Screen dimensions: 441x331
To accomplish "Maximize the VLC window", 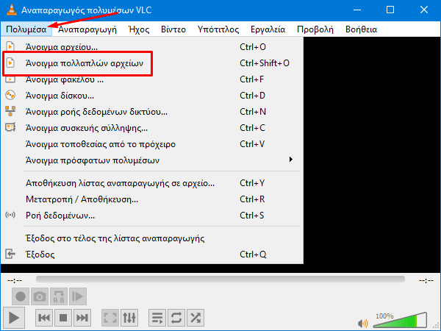I will [390, 10].
